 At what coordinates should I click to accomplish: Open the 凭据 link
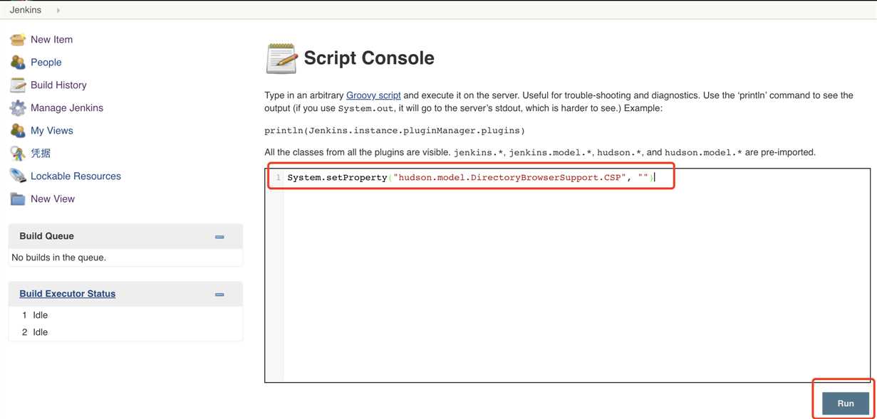click(41, 153)
